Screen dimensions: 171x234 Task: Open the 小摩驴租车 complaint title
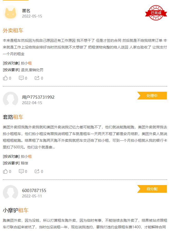tap(15, 211)
